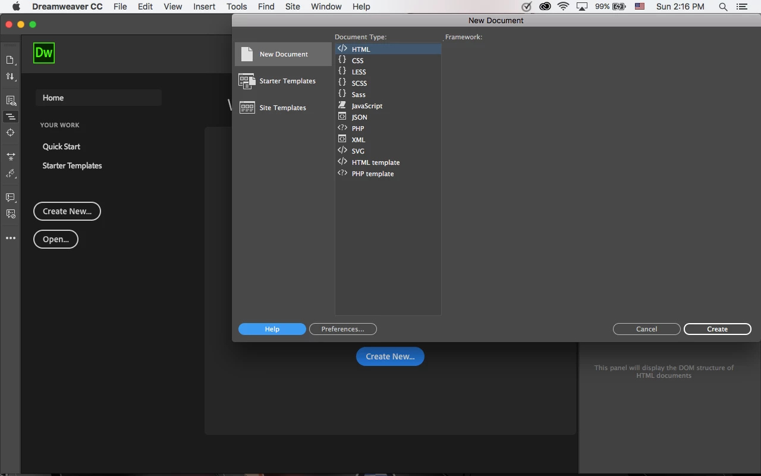Screen dimensions: 761x476
Task: Click the battery status indicator
Action: (x=611, y=7)
